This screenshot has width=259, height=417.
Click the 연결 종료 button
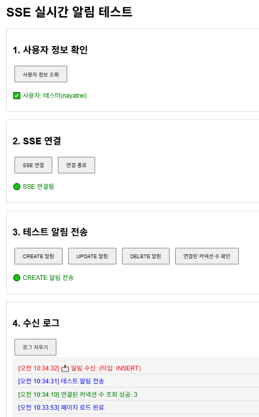point(76,165)
